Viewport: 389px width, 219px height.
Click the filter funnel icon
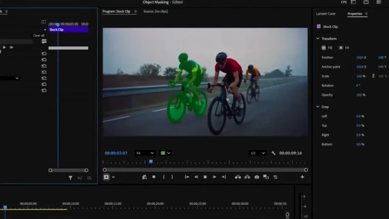(71, 178)
